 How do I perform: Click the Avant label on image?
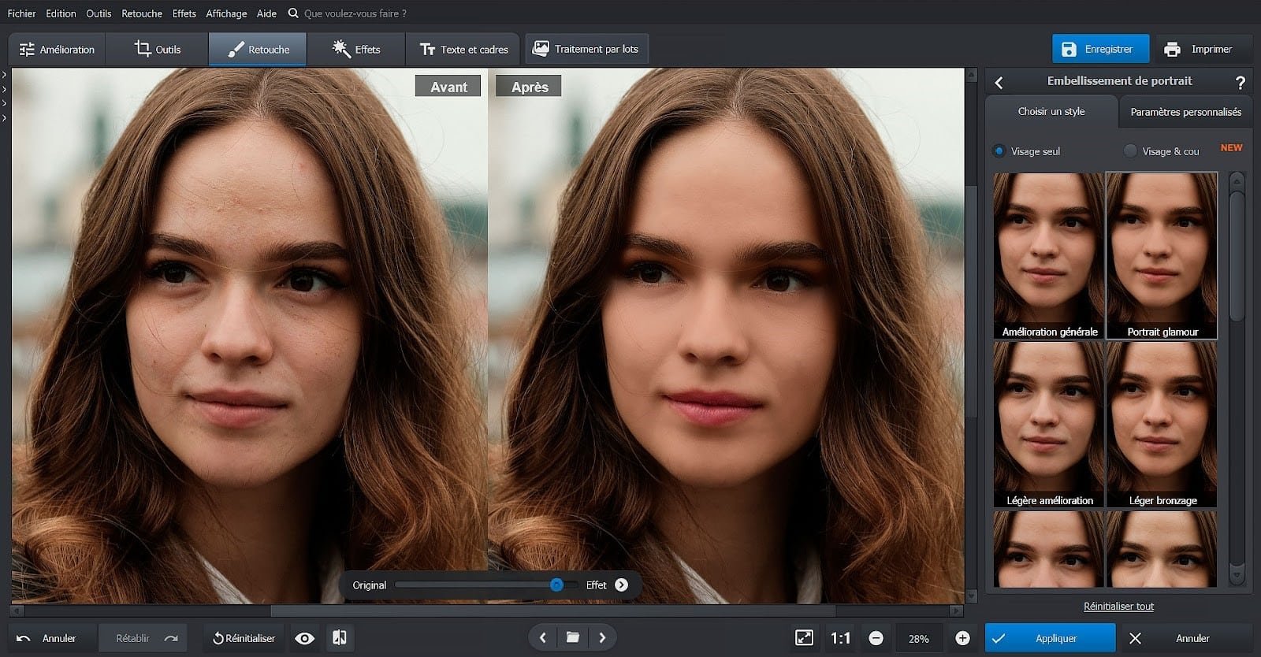(x=448, y=87)
